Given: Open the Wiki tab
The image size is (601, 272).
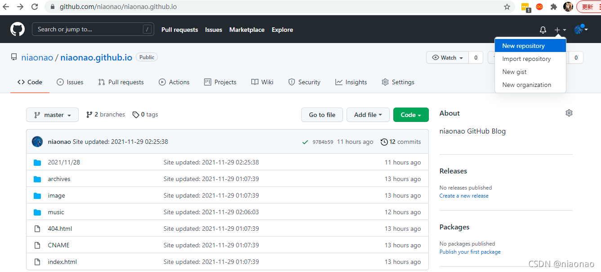Looking at the screenshot, I should (263, 82).
